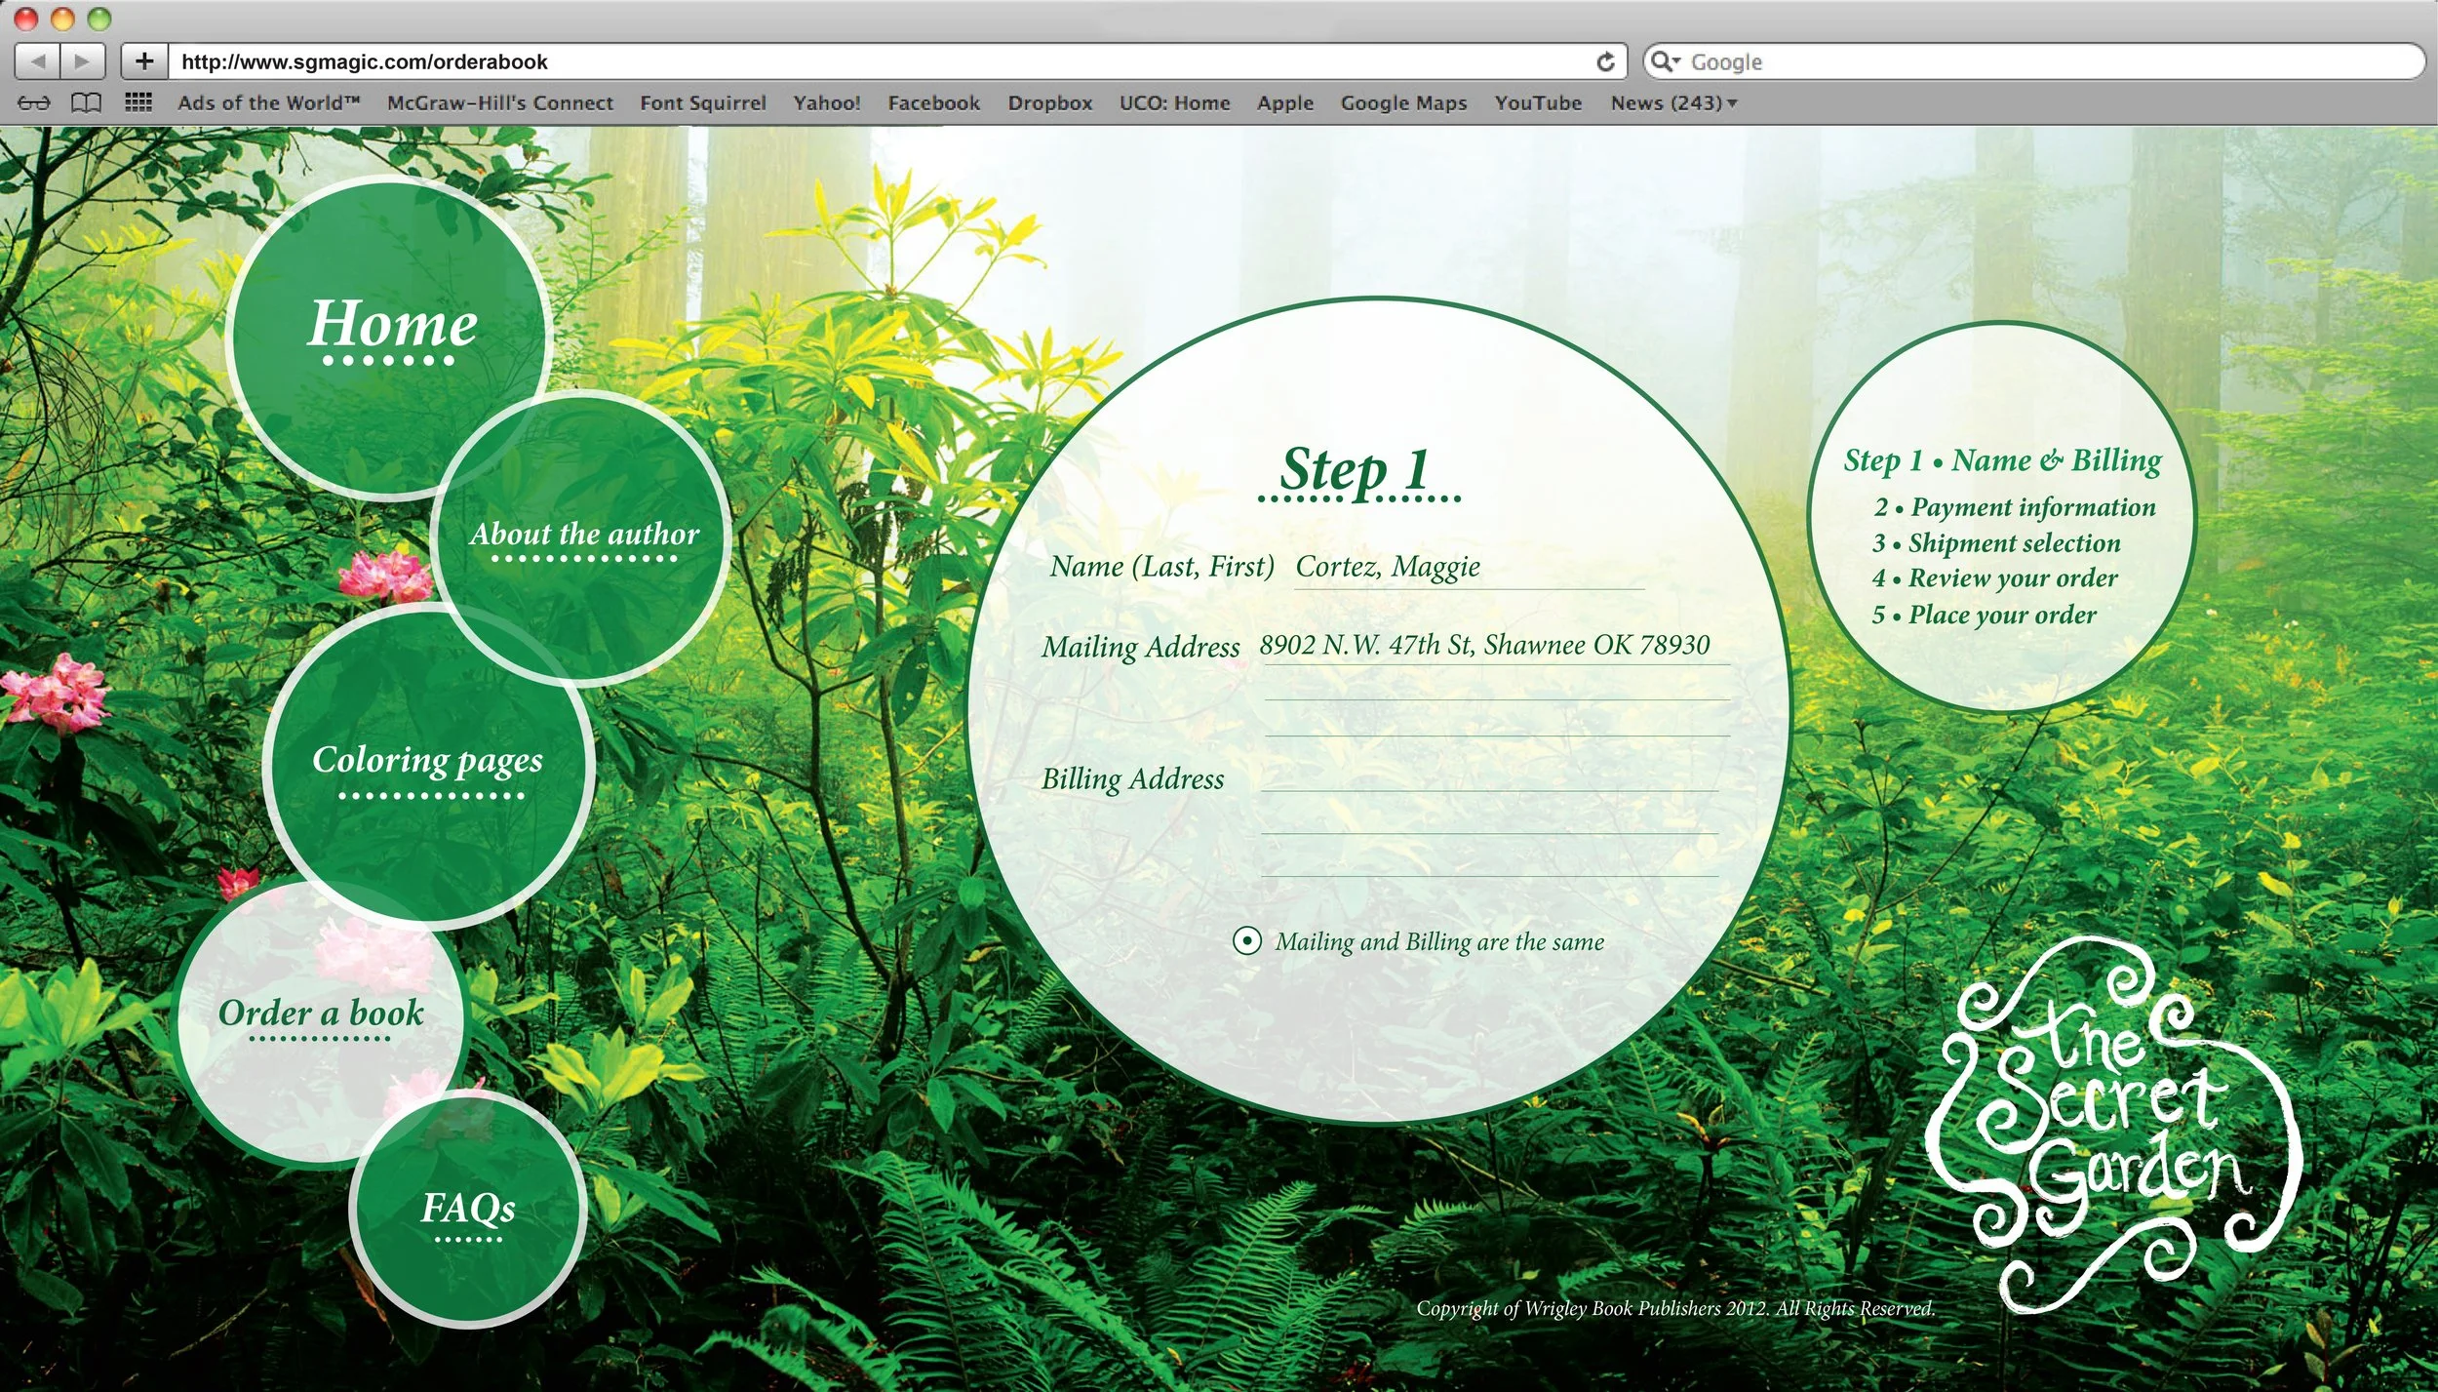Open the Reading List glasses icon
The image size is (2438, 1392).
tap(33, 102)
